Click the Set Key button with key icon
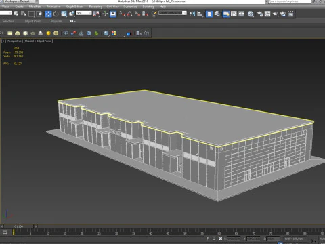The width and height of the screenshot is (325, 244). click(x=313, y=241)
